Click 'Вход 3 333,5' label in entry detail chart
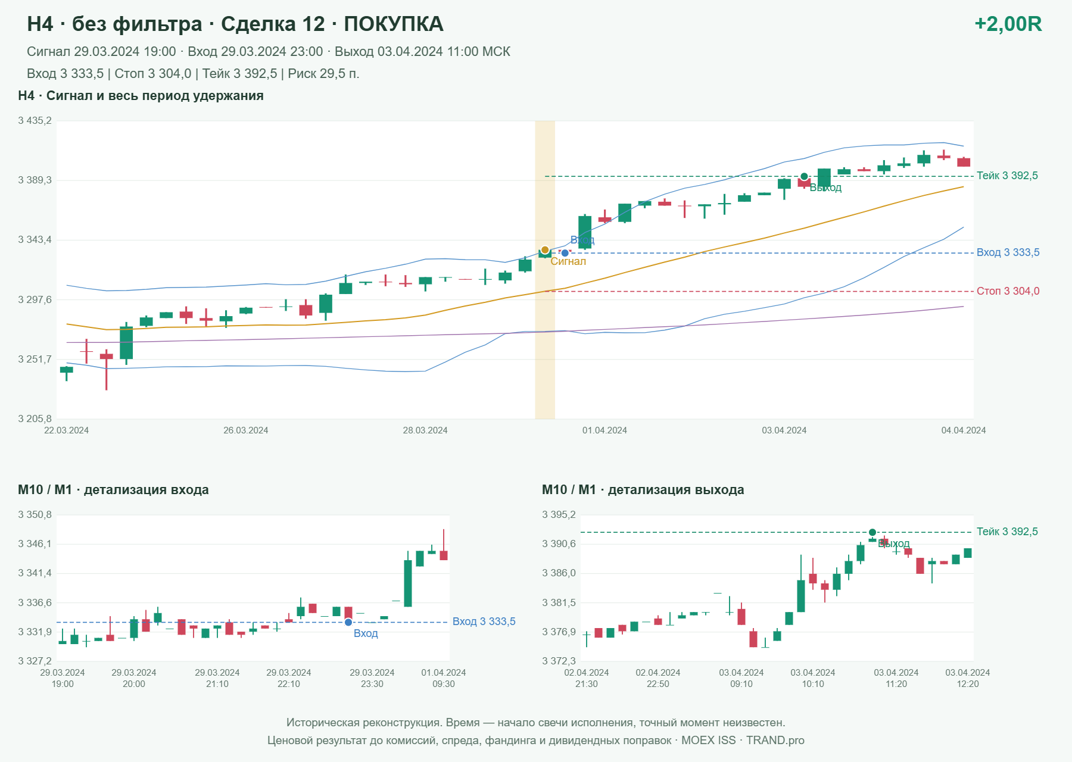Screen dimensions: 1072x762 [x=484, y=622]
